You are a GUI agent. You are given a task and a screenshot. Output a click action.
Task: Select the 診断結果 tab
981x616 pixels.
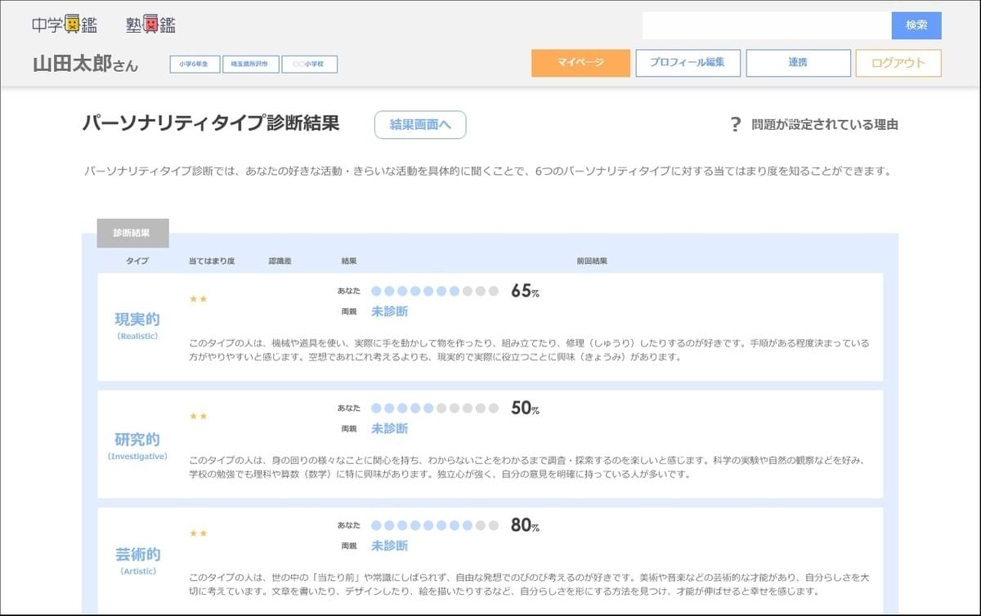tap(132, 233)
